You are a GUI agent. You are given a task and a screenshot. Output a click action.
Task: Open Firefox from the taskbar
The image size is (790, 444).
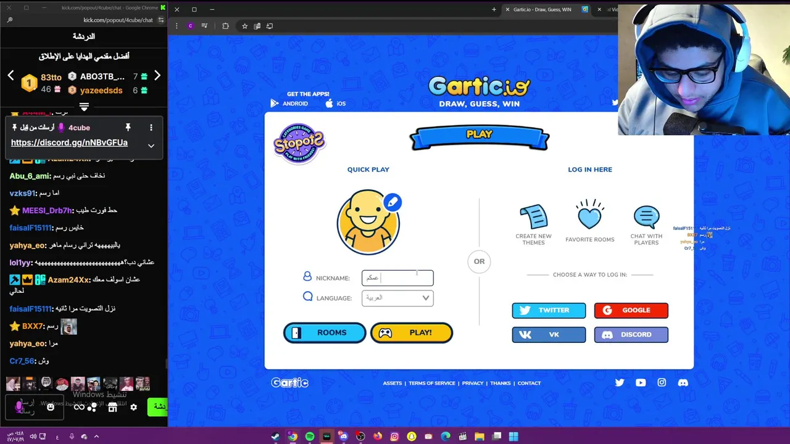click(x=377, y=437)
